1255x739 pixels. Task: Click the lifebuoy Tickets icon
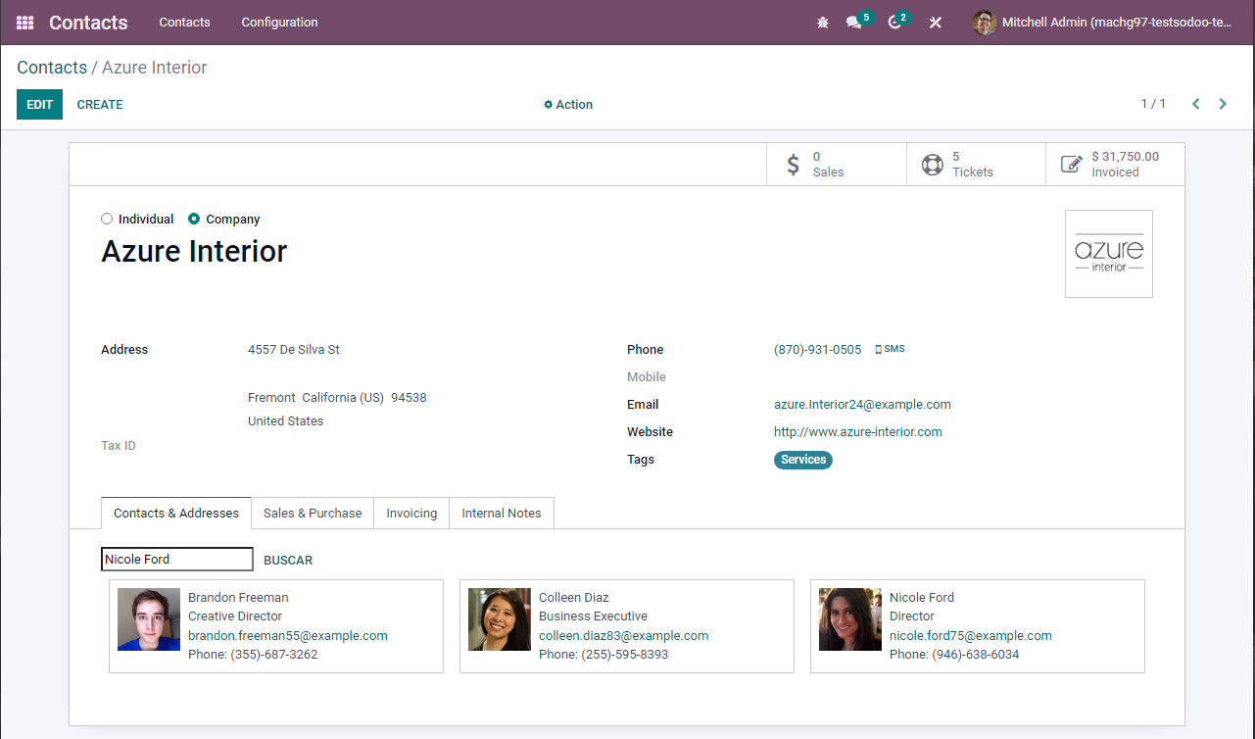[x=933, y=165]
